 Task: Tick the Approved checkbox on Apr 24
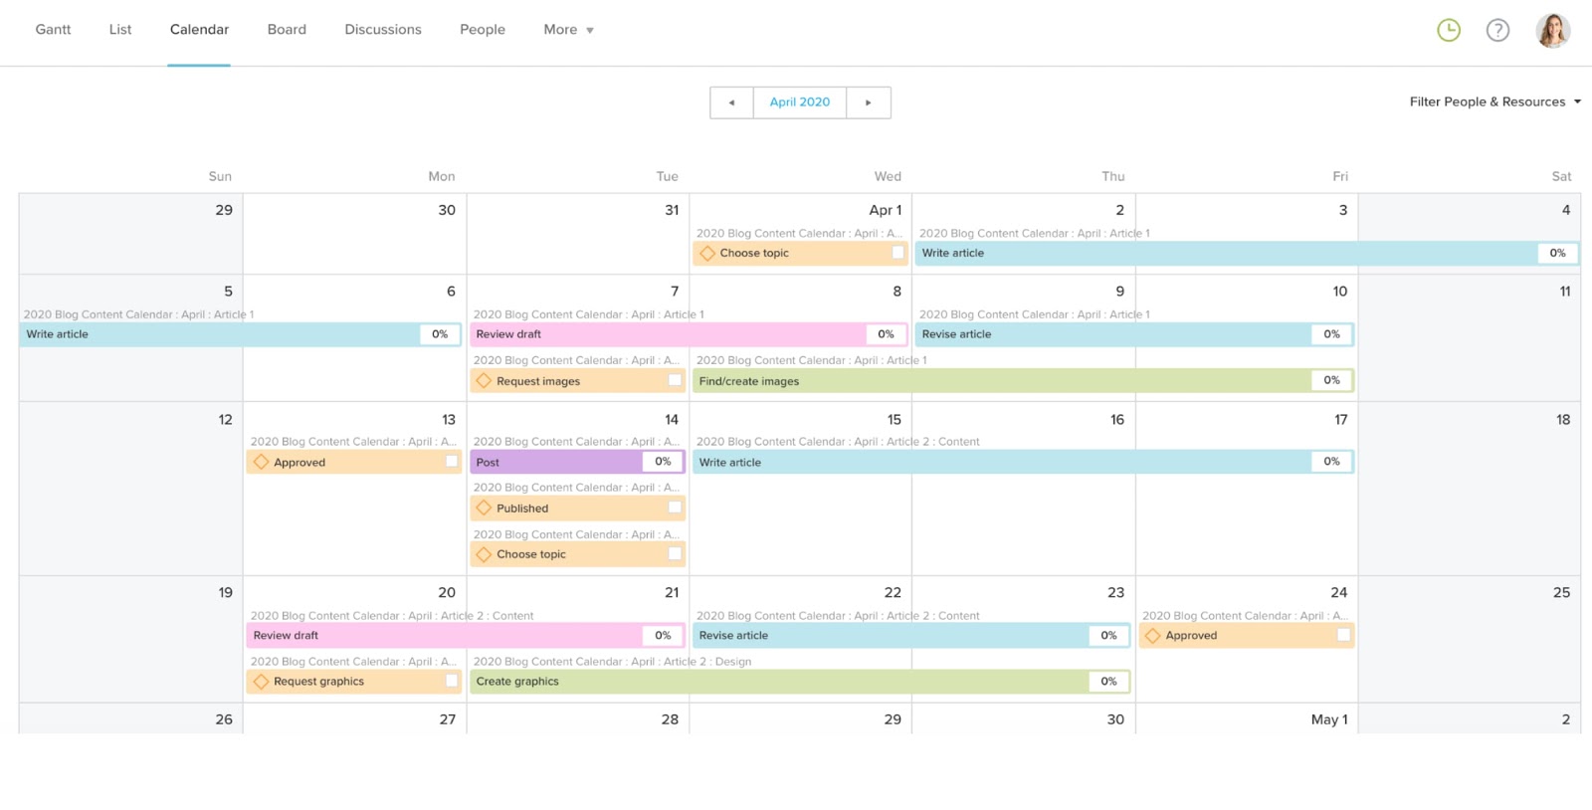[1343, 635]
